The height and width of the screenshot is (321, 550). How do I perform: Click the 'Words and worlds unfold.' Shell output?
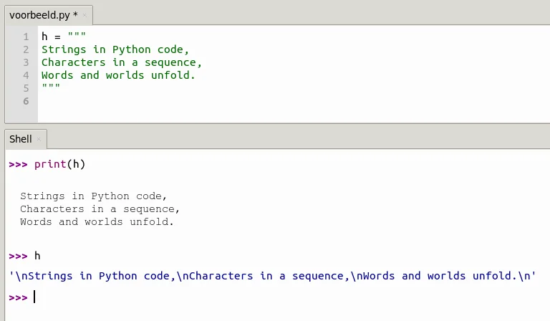point(97,221)
